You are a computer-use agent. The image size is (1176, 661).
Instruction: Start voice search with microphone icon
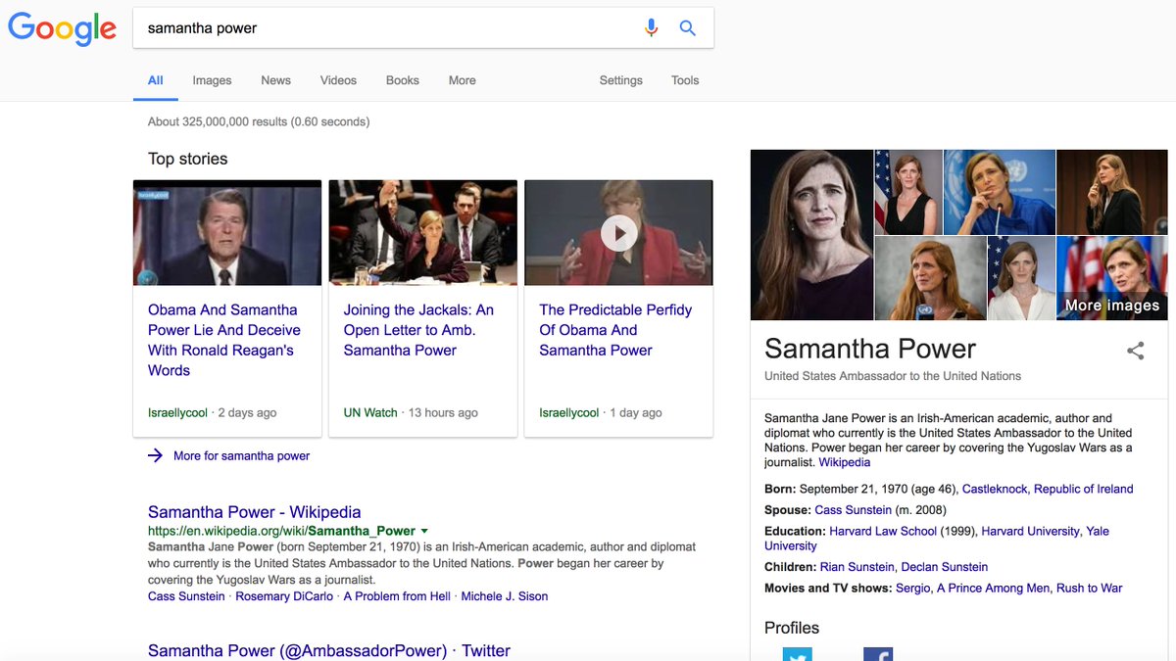pos(651,28)
